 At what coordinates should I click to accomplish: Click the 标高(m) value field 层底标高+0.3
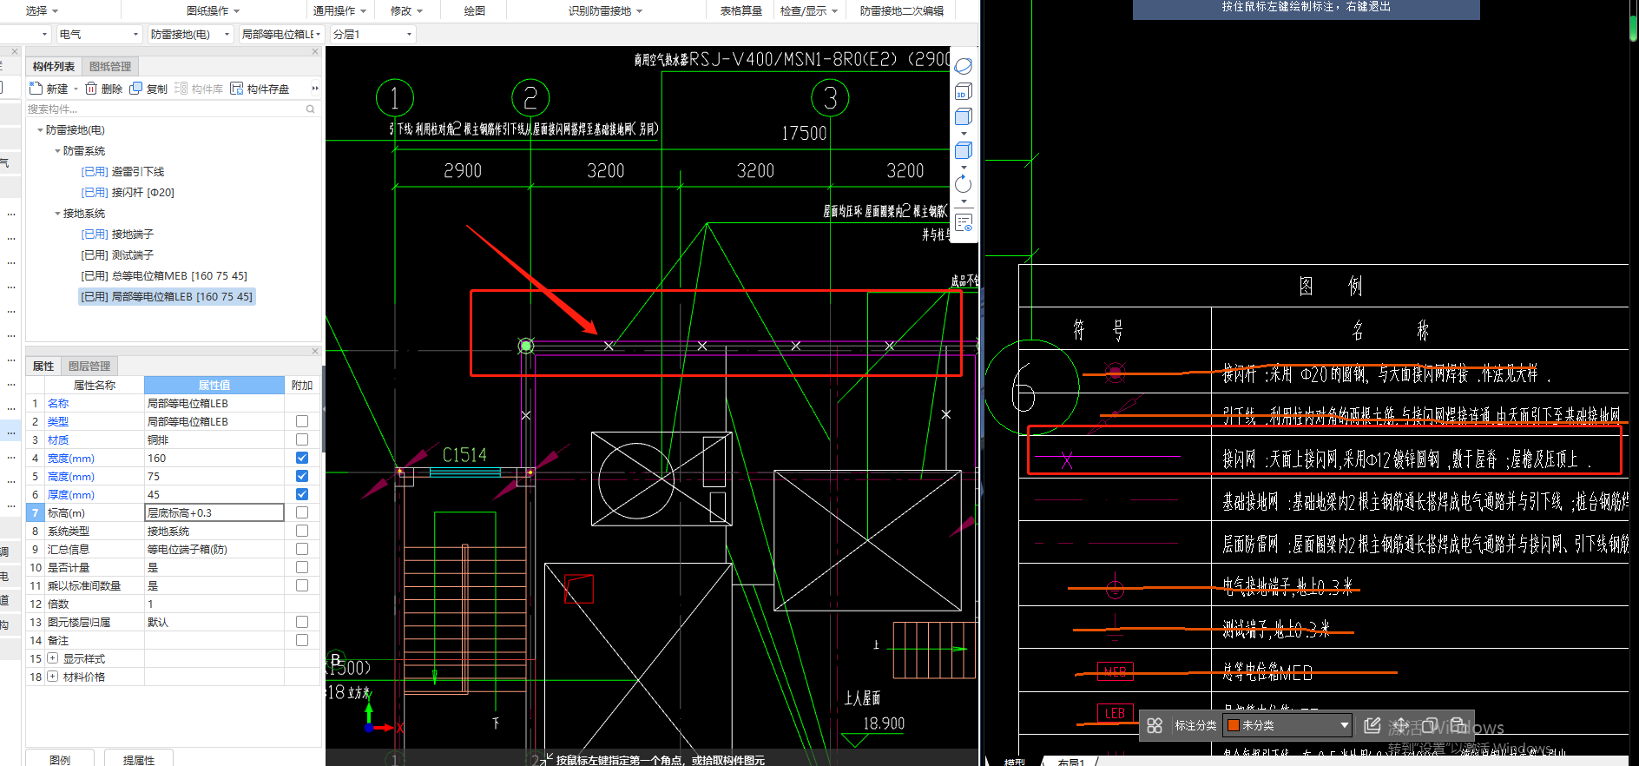pos(214,512)
